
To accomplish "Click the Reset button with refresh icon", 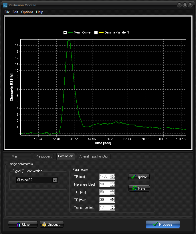I will coord(139,188).
